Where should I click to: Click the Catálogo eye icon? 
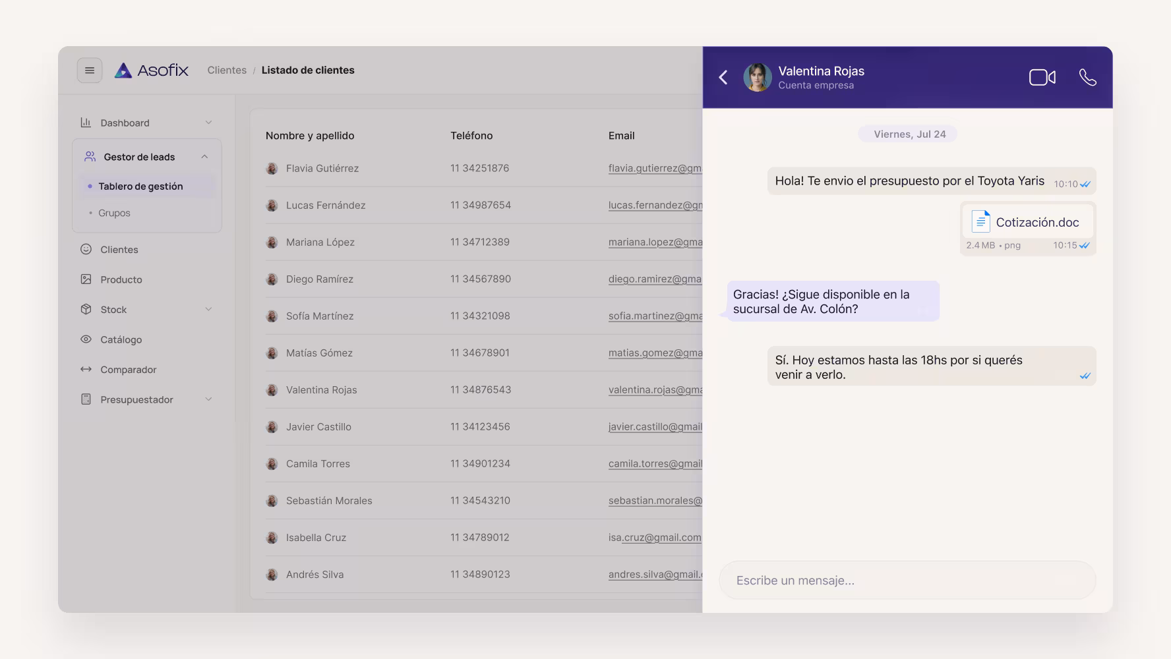[86, 339]
